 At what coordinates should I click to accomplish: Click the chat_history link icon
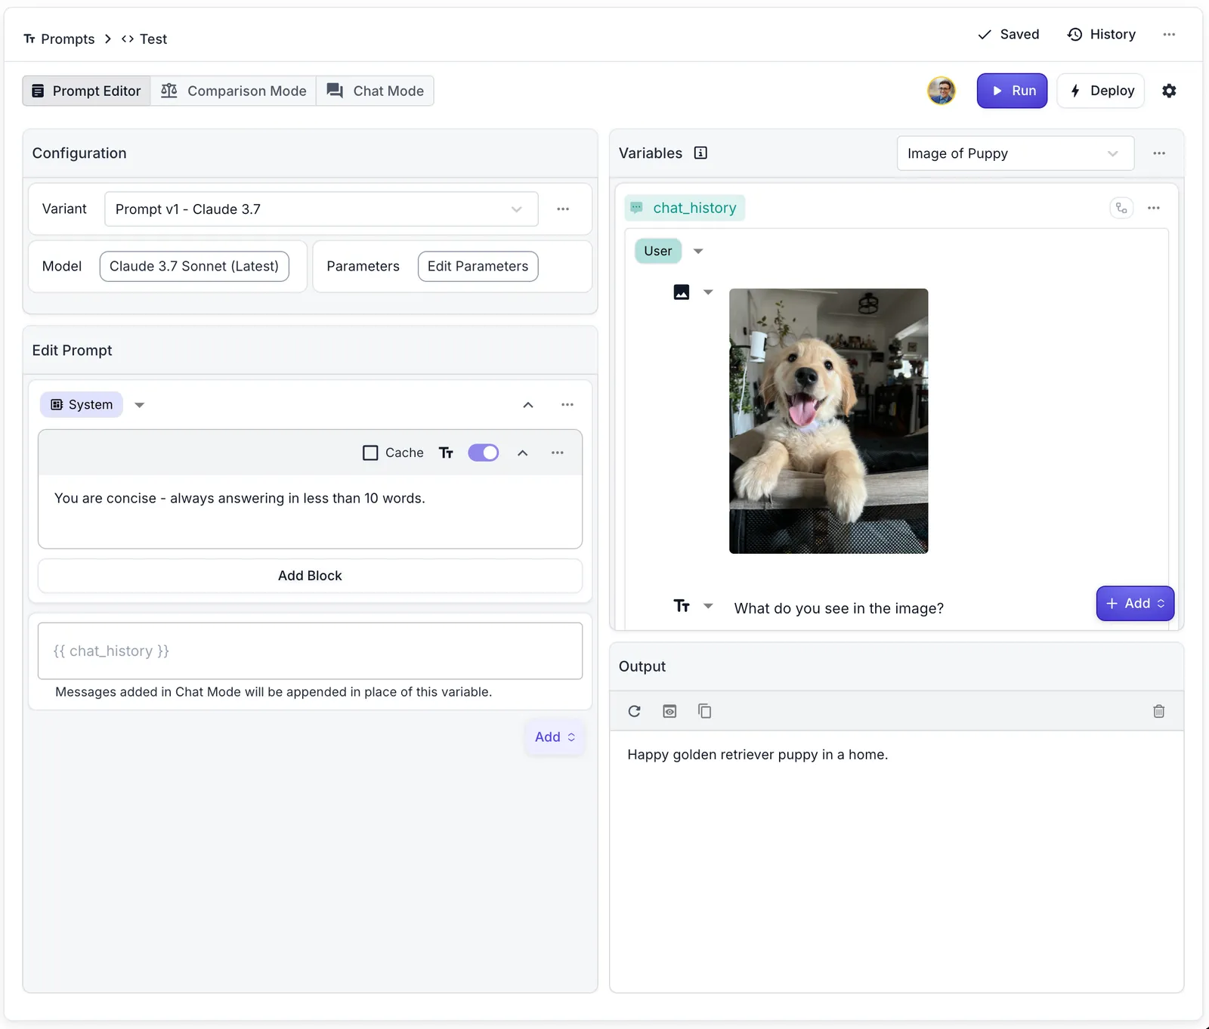pyautogui.click(x=1121, y=208)
